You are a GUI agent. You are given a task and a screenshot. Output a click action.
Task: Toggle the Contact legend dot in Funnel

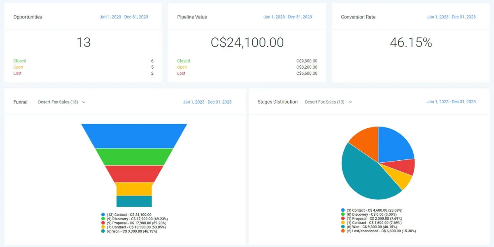103,215
